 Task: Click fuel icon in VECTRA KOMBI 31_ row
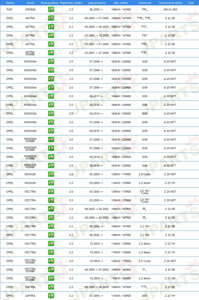point(51,270)
